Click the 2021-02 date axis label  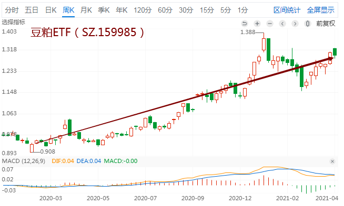(287, 198)
